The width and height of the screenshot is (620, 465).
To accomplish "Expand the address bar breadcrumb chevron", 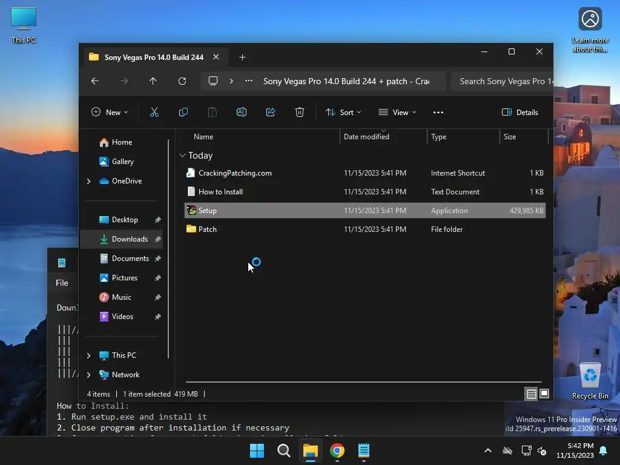I will click(x=231, y=81).
